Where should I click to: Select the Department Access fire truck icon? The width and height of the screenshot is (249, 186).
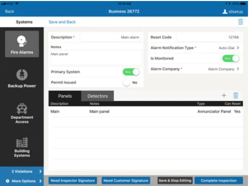pos(22,108)
